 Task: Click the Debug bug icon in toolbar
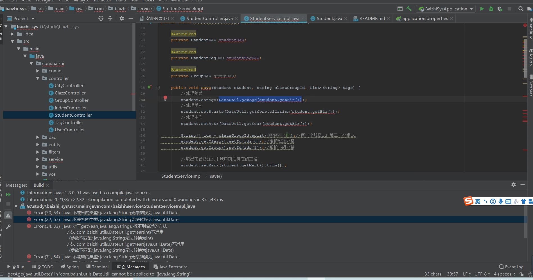click(x=491, y=9)
